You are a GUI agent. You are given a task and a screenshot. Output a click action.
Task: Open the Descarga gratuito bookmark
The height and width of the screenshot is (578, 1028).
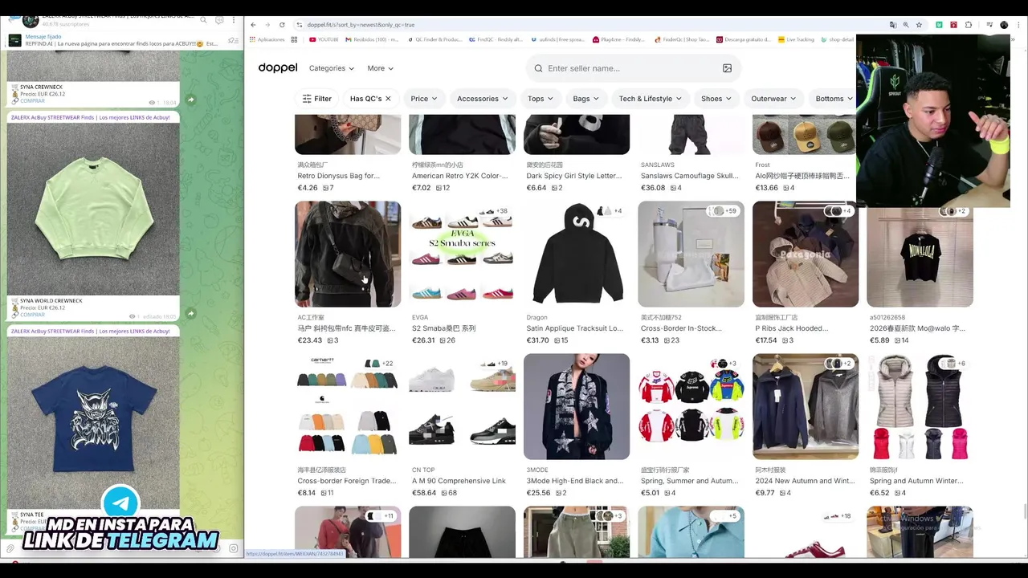(x=743, y=39)
